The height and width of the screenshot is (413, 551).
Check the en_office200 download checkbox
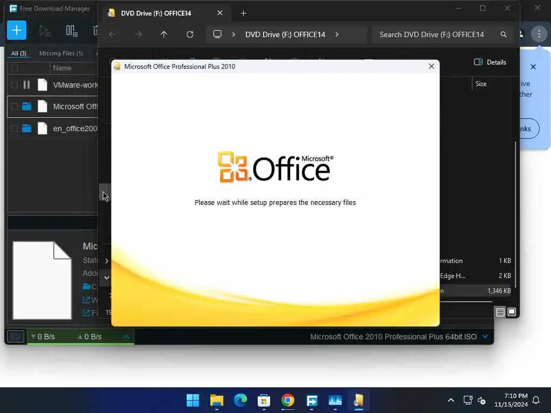[15, 129]
